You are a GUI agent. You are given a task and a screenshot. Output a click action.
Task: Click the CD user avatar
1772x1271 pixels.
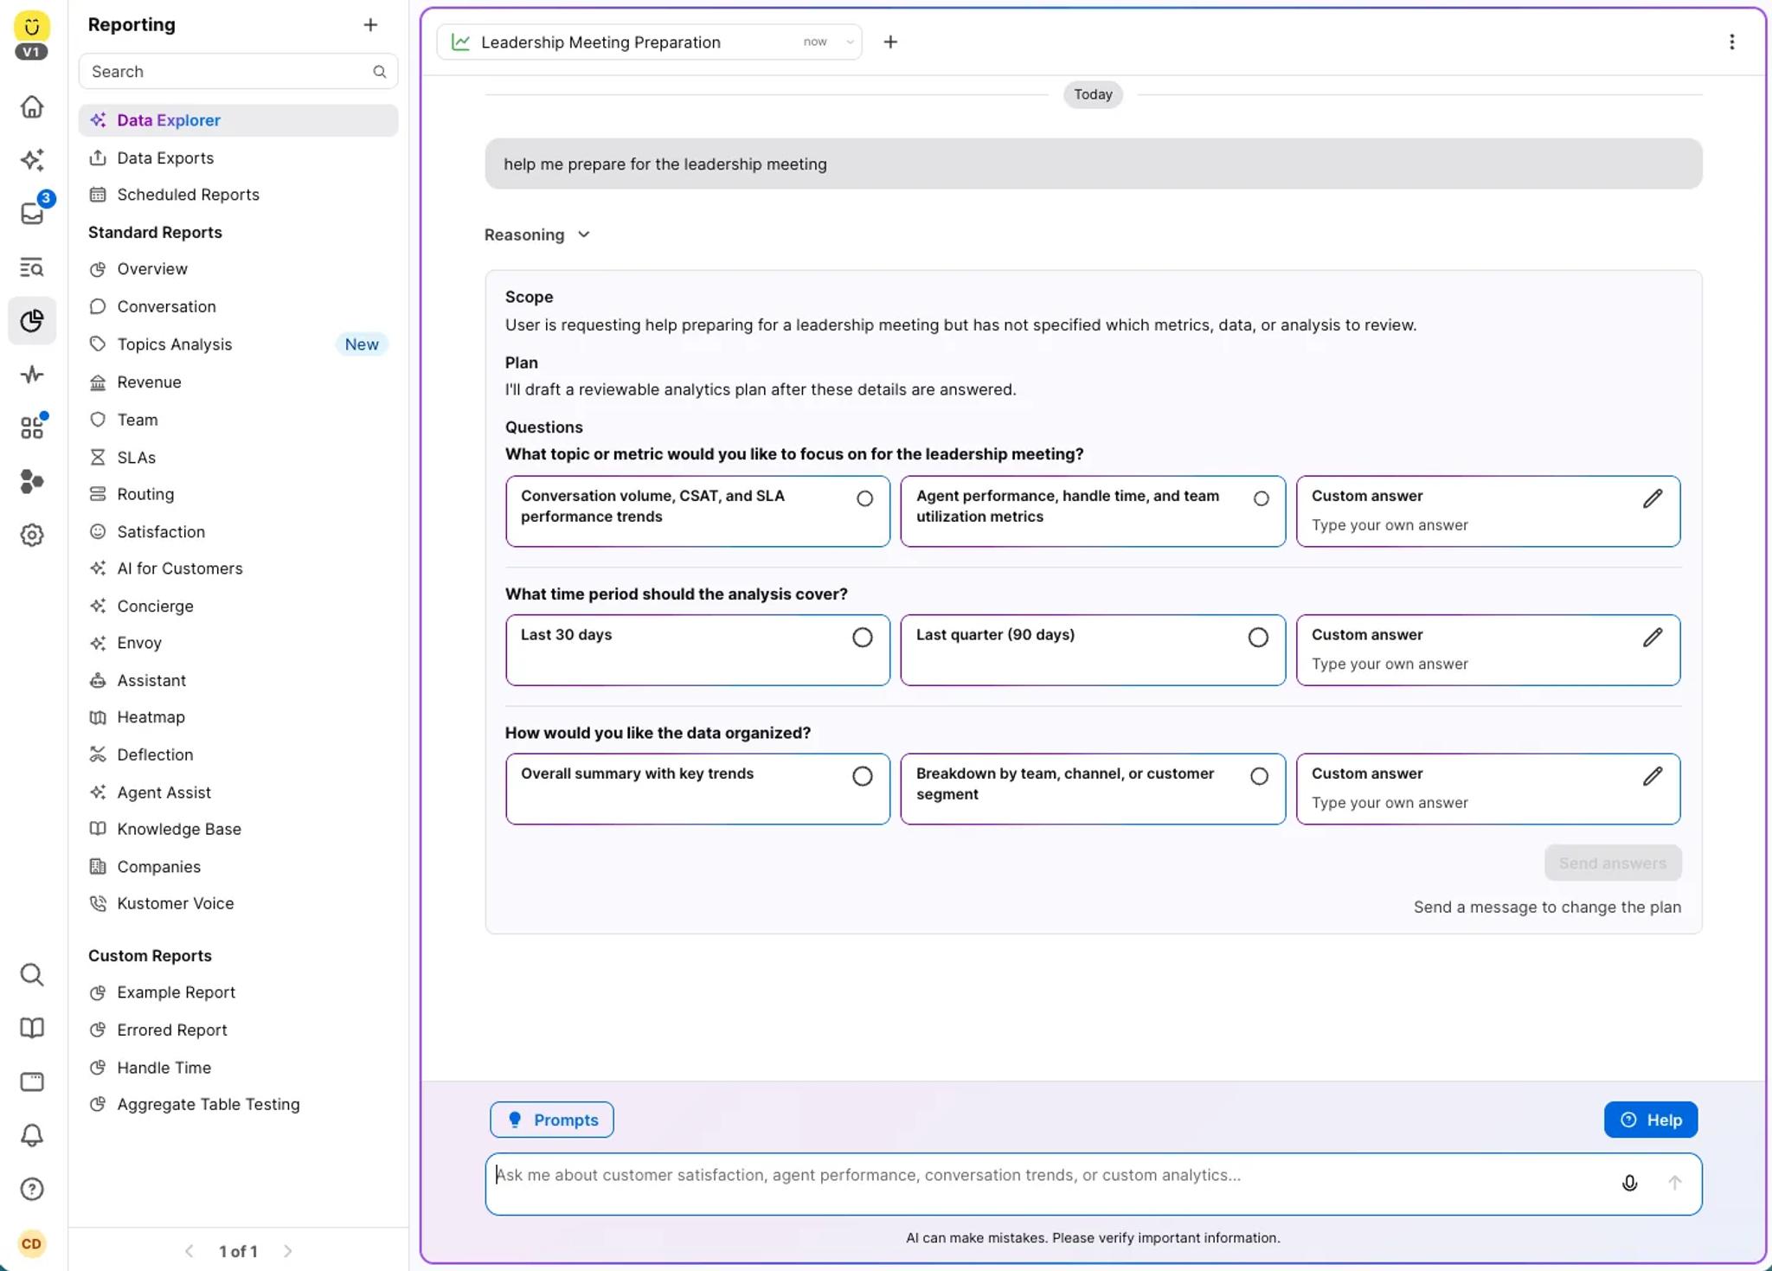coord(32,1243)
